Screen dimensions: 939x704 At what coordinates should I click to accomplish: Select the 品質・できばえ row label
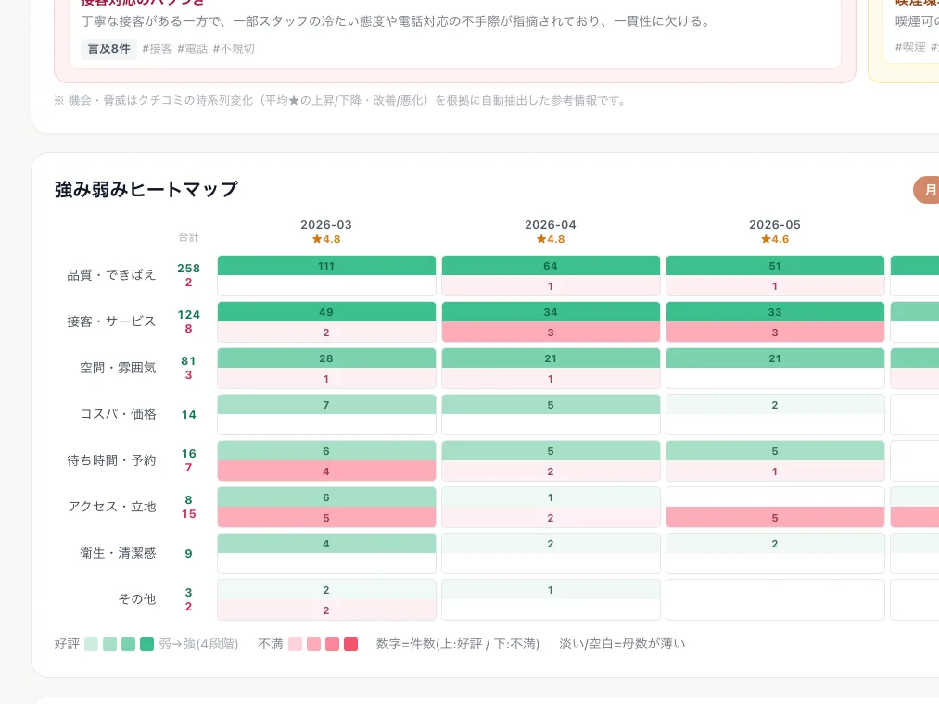tap(111, 275)
